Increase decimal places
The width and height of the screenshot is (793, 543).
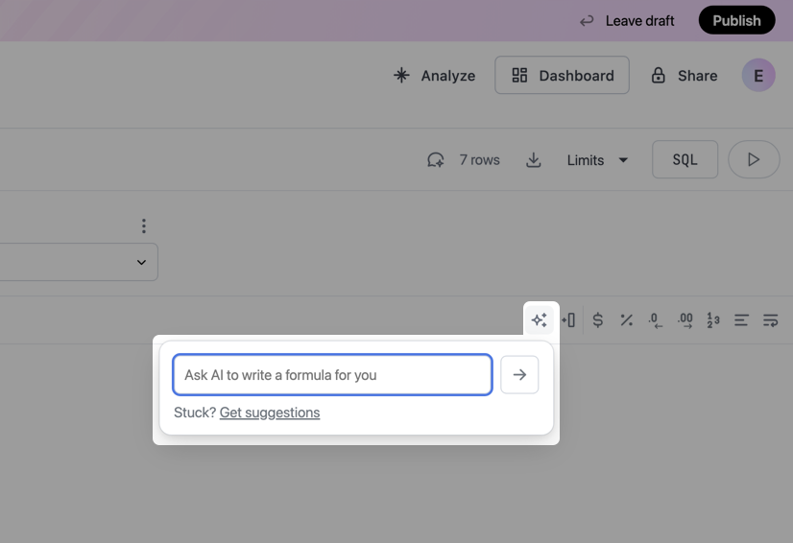pos(685,320)
